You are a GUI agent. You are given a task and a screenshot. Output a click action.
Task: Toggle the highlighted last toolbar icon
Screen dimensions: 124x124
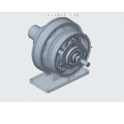click(77, 15)
